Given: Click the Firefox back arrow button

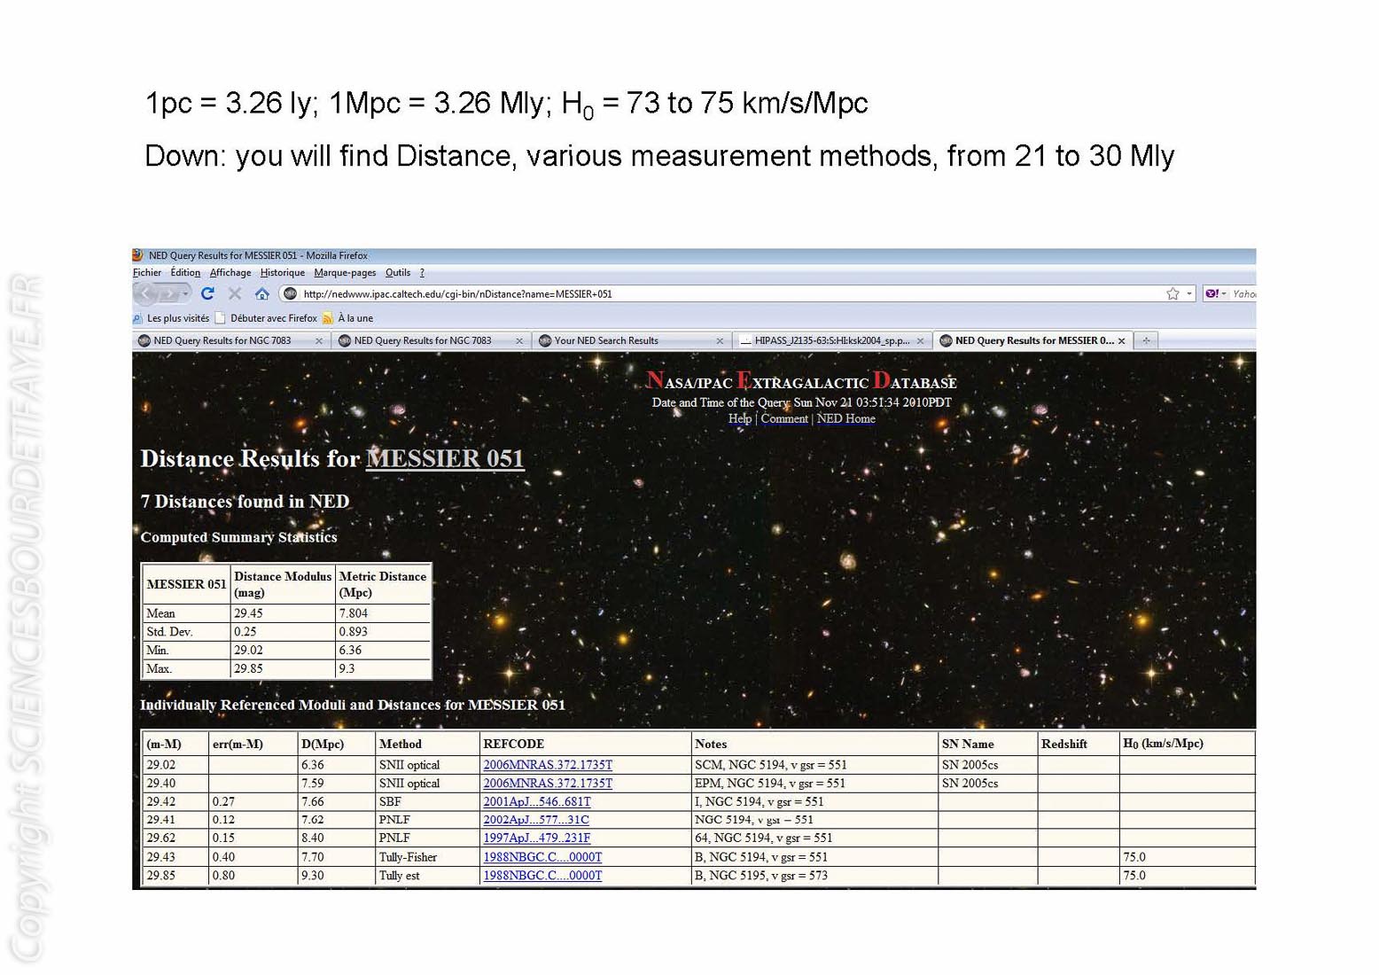Looking at the screenshot, I should 147,293.
